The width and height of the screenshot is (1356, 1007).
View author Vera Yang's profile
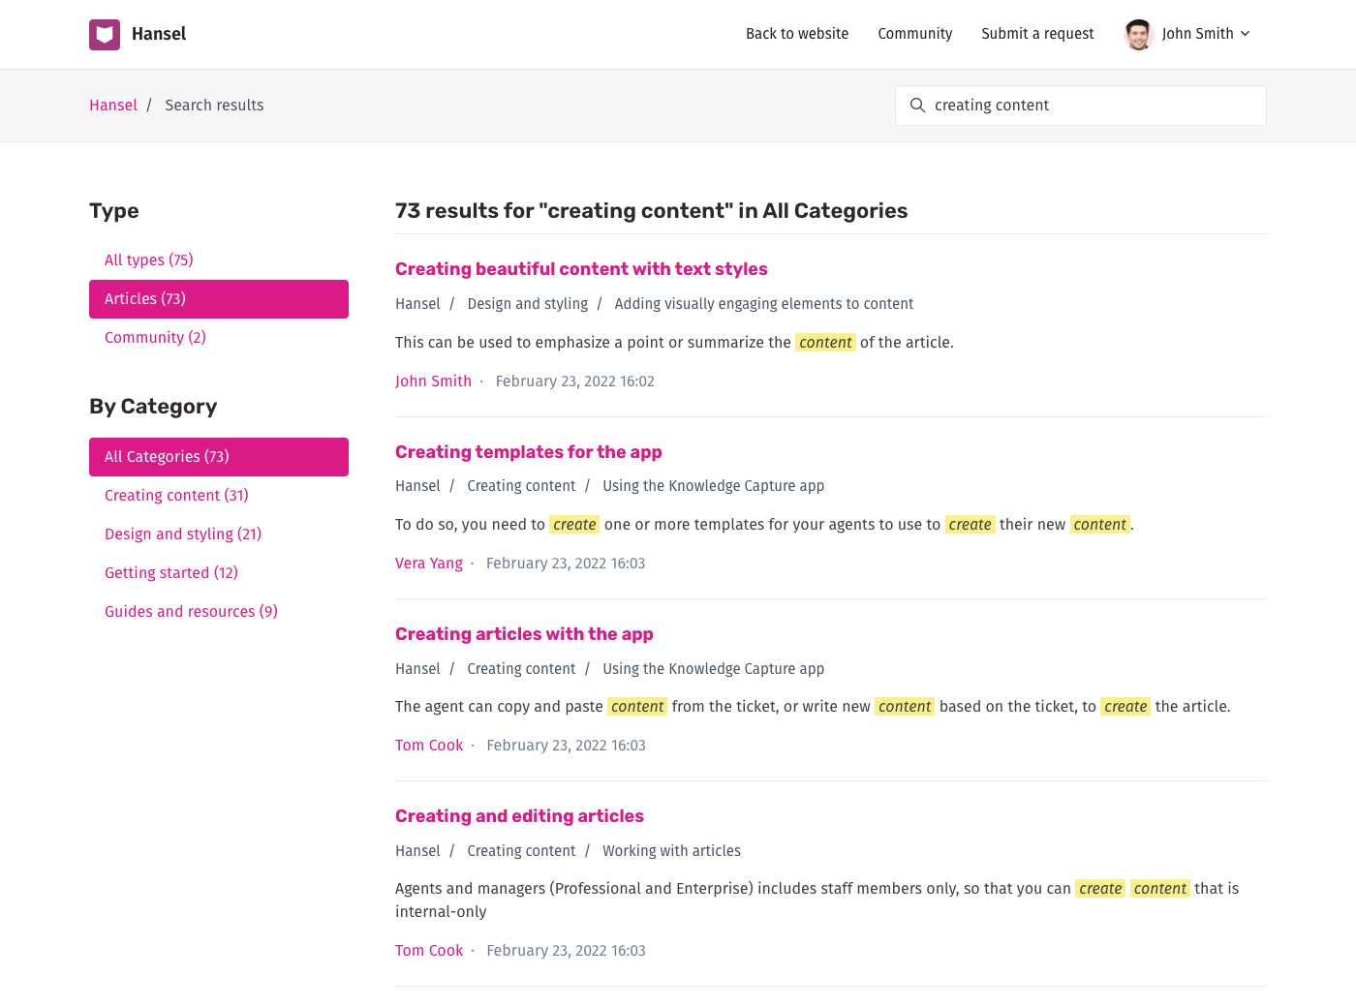coord(429,564)
